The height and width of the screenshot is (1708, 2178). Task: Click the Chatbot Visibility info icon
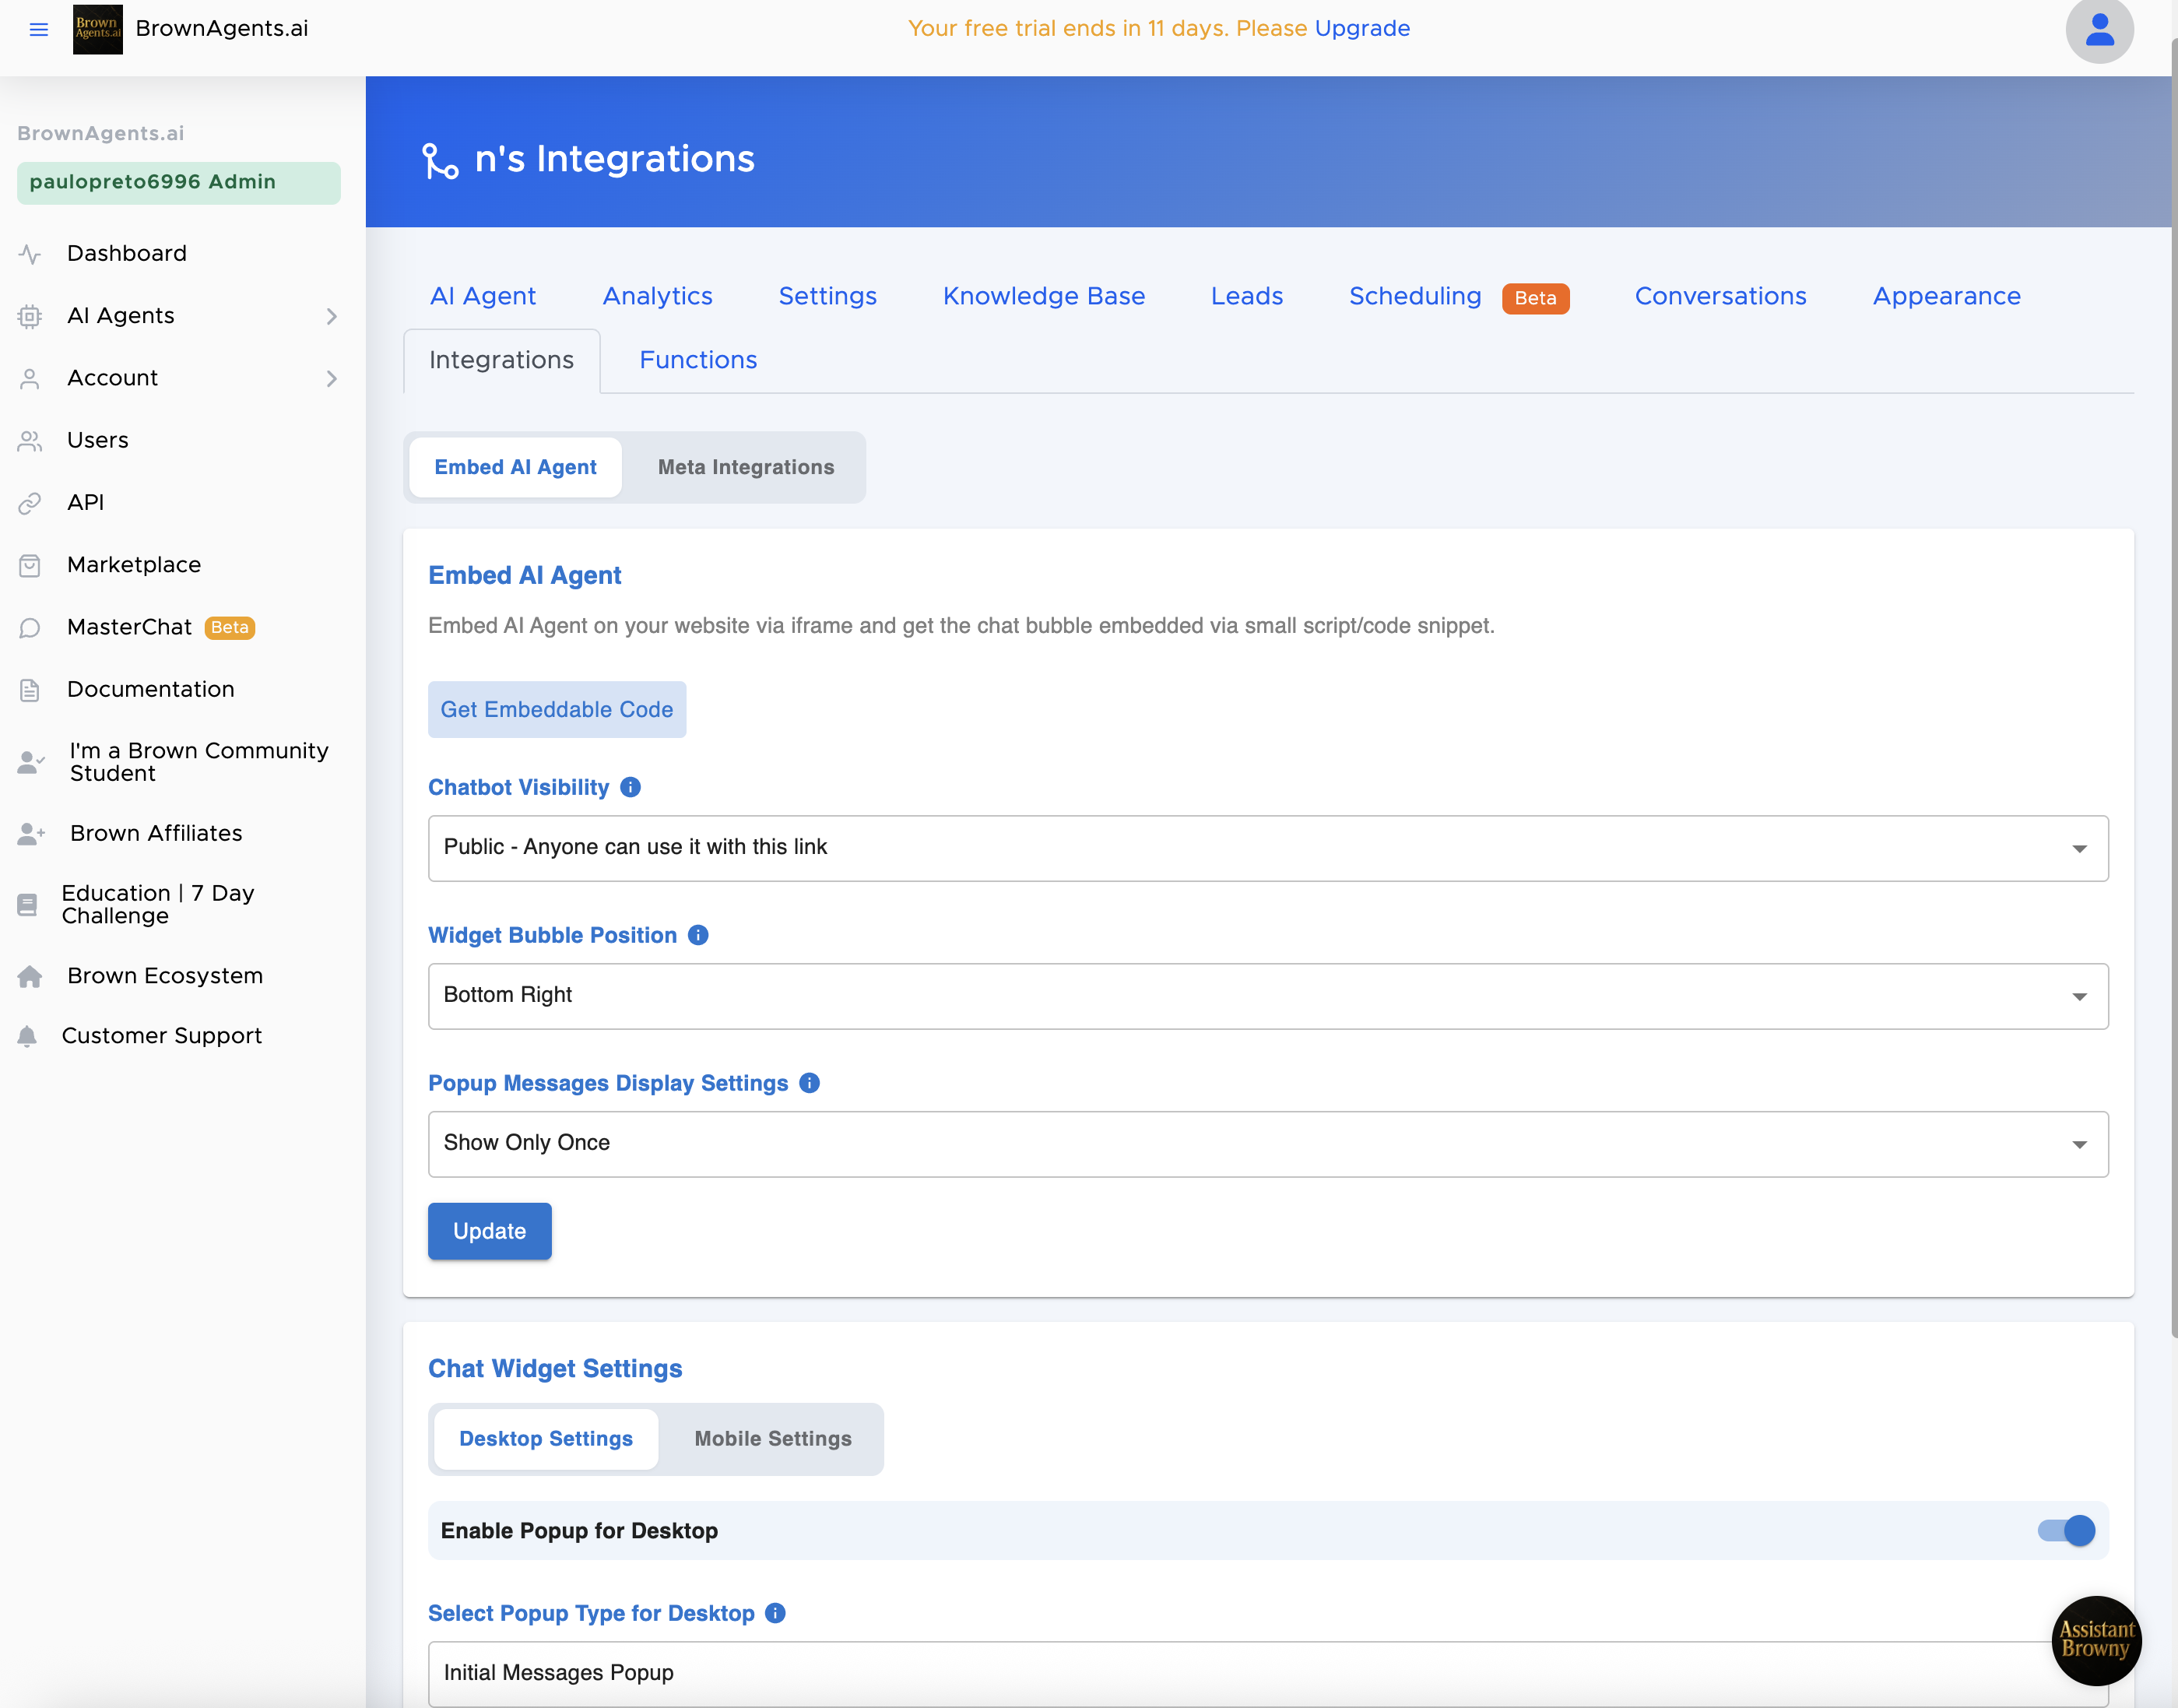630,787
